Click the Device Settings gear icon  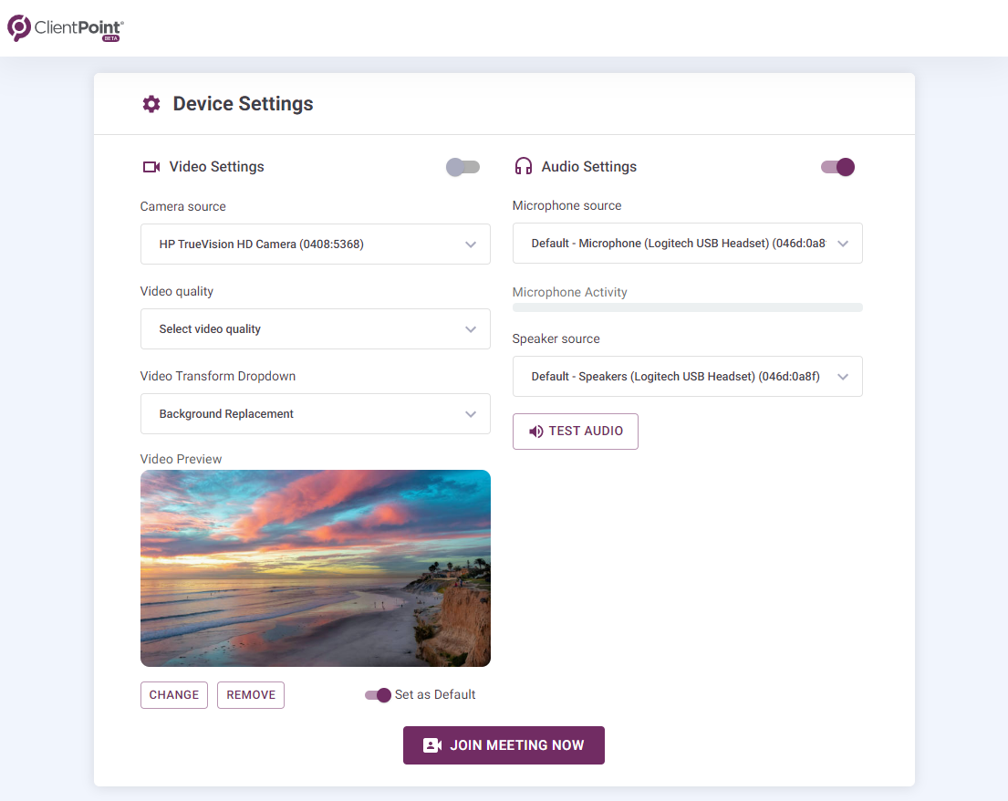151,104
